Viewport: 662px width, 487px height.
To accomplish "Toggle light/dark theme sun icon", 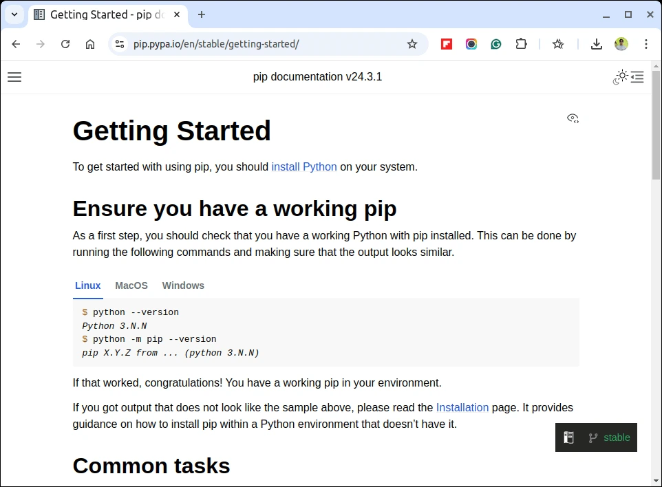I will coord(621,77).
